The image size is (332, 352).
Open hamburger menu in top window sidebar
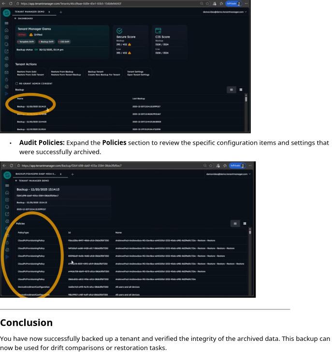(6, 23)
